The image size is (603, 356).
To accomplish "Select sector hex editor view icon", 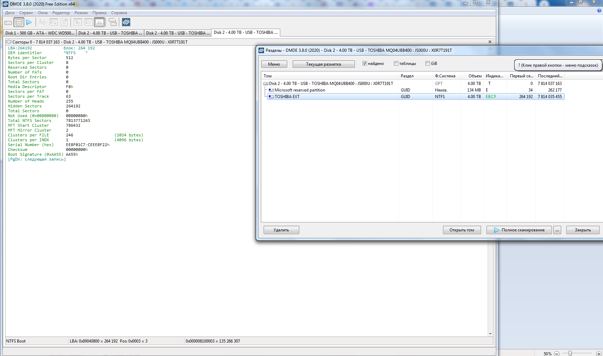I will (x=100, y=22).
